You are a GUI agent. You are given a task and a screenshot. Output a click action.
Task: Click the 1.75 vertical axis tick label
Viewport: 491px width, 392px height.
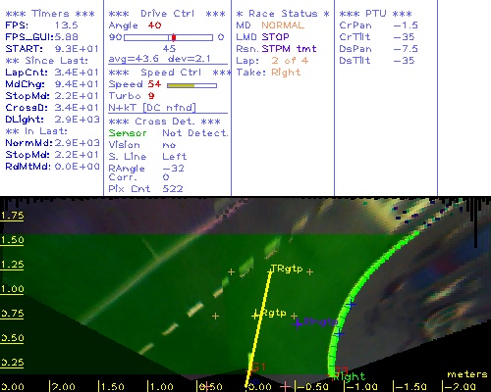click(12, 216)
